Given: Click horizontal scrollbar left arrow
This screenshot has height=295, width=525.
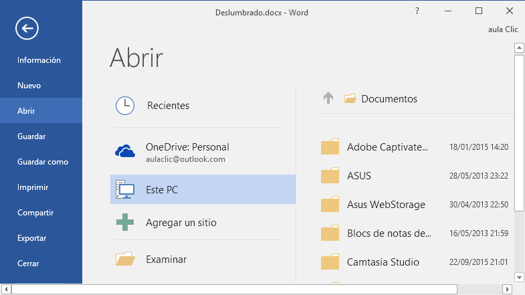Looking at the screenshot, I should tap(6, 289).
